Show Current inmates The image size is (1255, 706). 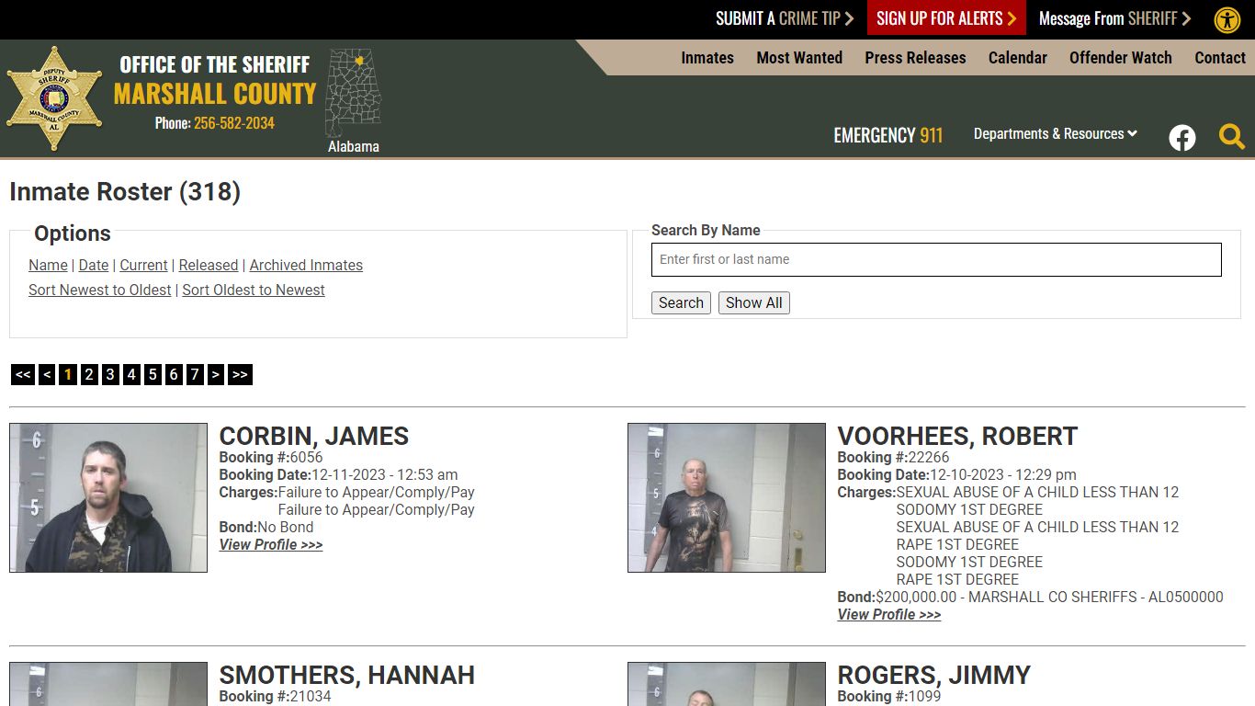[x=143, y=265]
